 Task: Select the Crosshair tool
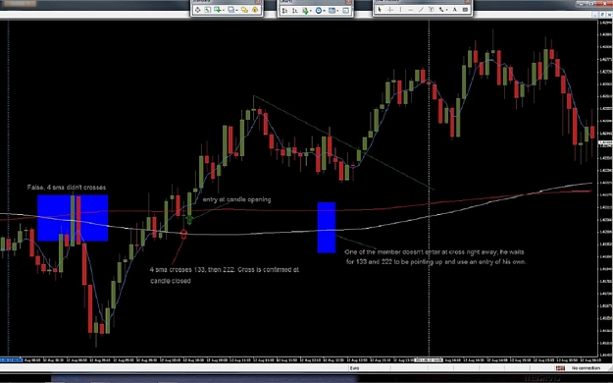coord(389,10)
